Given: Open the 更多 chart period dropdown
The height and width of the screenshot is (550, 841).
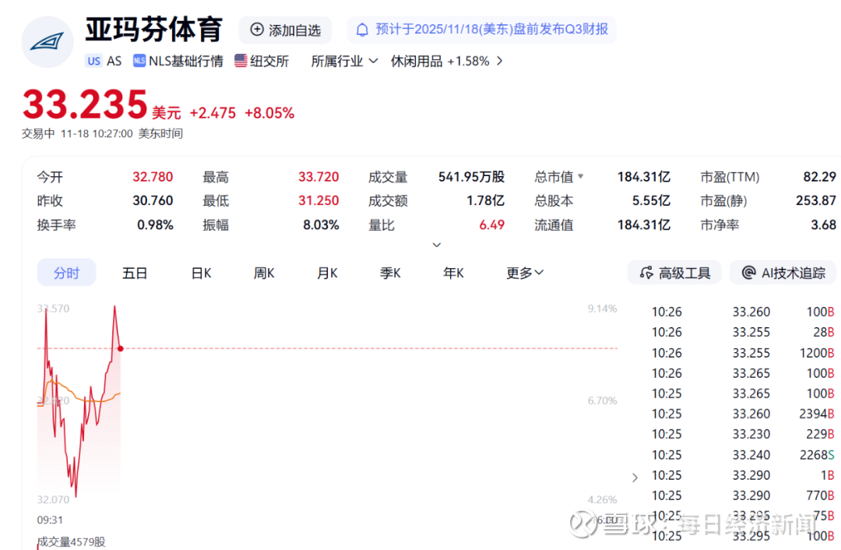Looking at the screenshot, I should (x=525, y=273).
